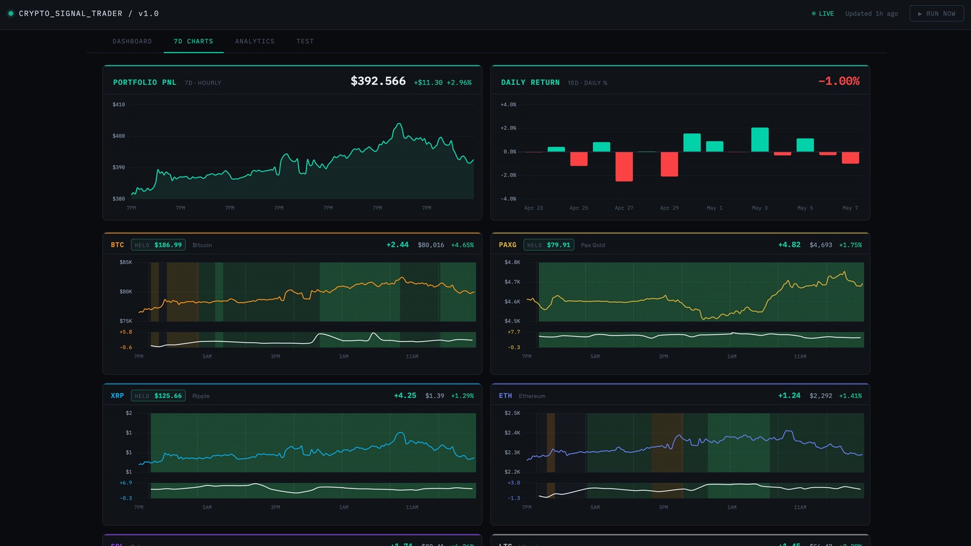Click the "15D · DAILY %" subtitle
Image resolution: width=971 pixels, height=546 pixels.
click(587, 83)
